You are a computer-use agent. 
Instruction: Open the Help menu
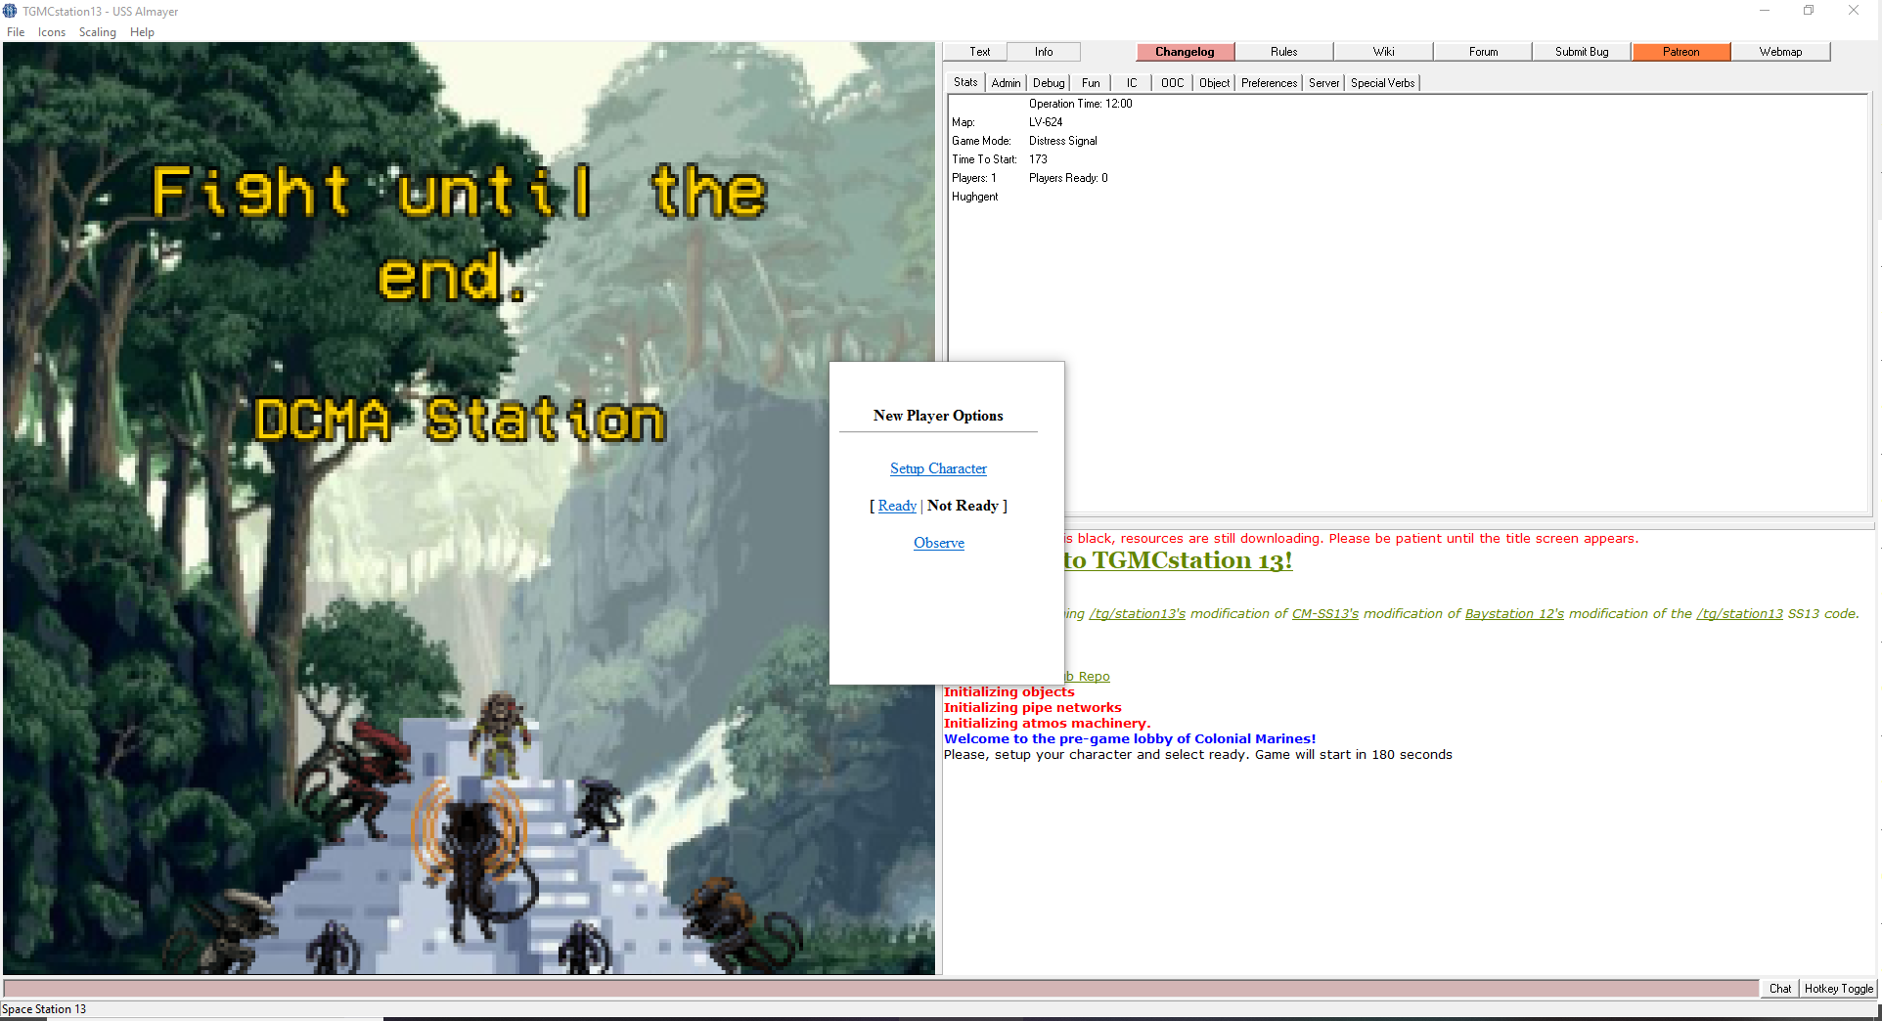click(x=143, y=32)
